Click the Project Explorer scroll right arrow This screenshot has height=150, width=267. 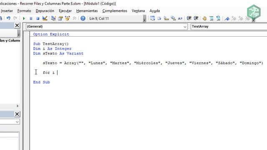click(x=18, y=106)
